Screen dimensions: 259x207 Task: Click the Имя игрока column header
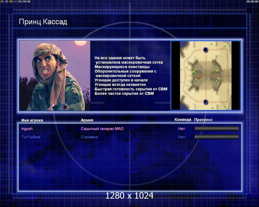tap(32, 120)
